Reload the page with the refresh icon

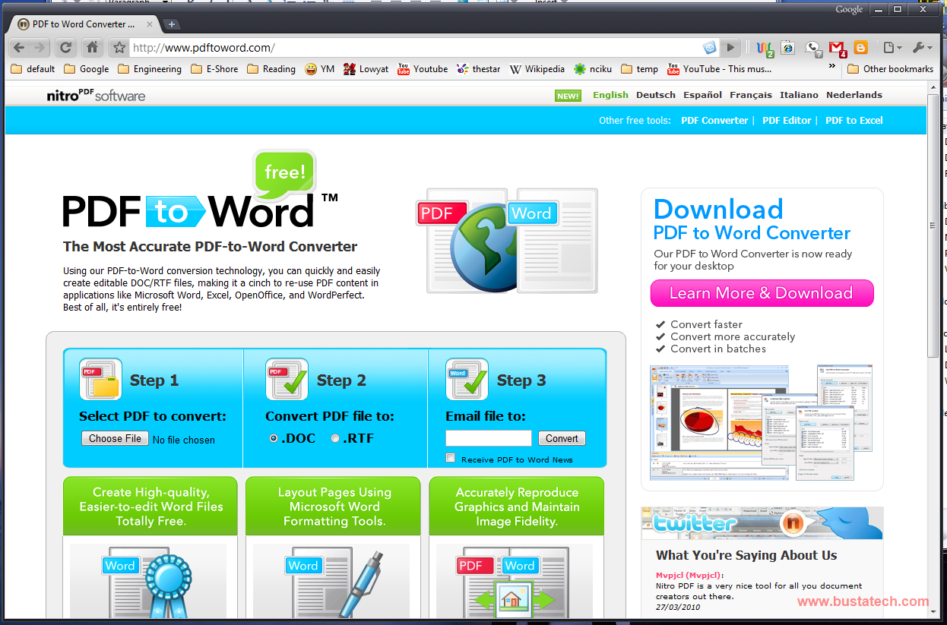(x=66, y=48)
